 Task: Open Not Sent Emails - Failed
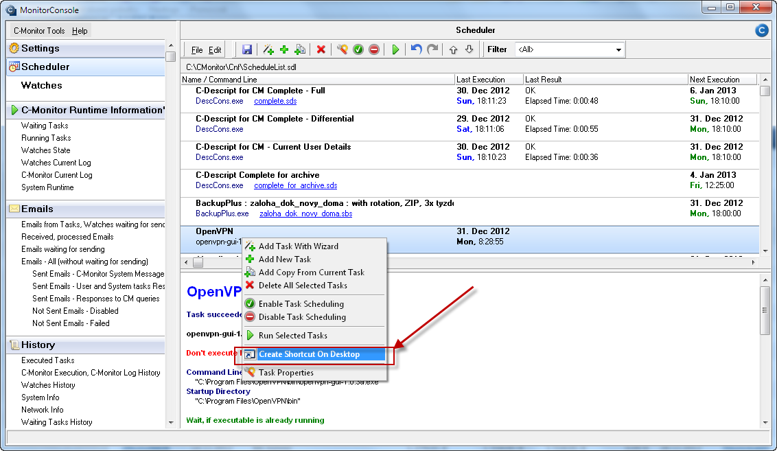[x=71, y=323]
